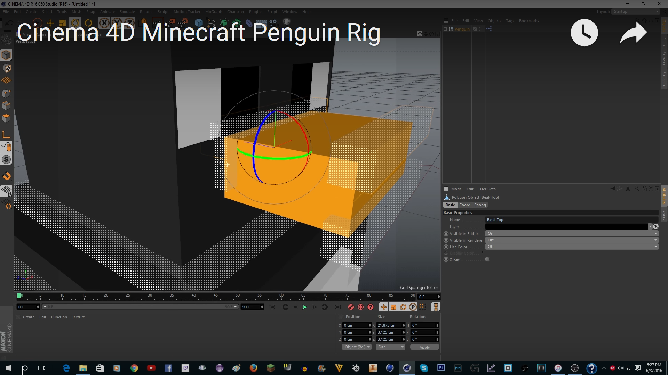Open the MoGraph menu

[214, 12]
